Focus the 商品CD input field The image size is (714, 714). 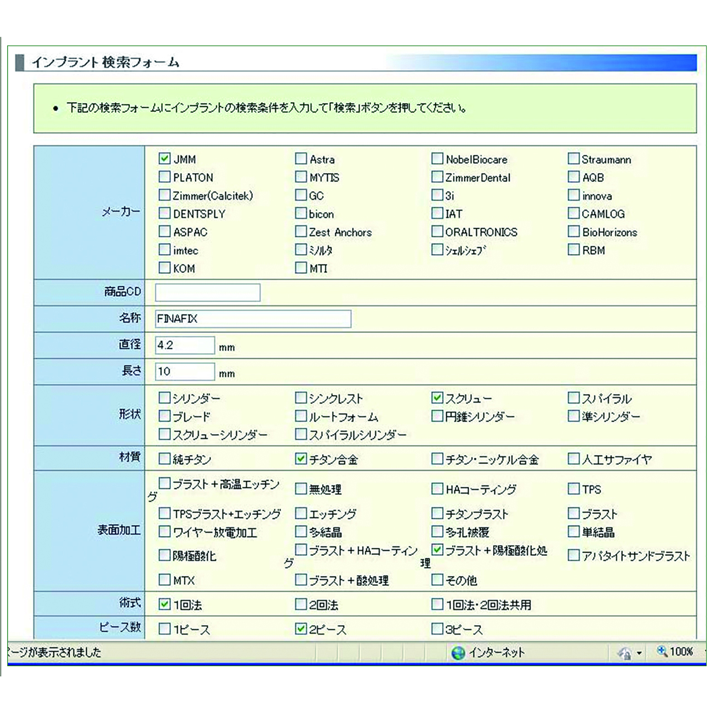208,293
